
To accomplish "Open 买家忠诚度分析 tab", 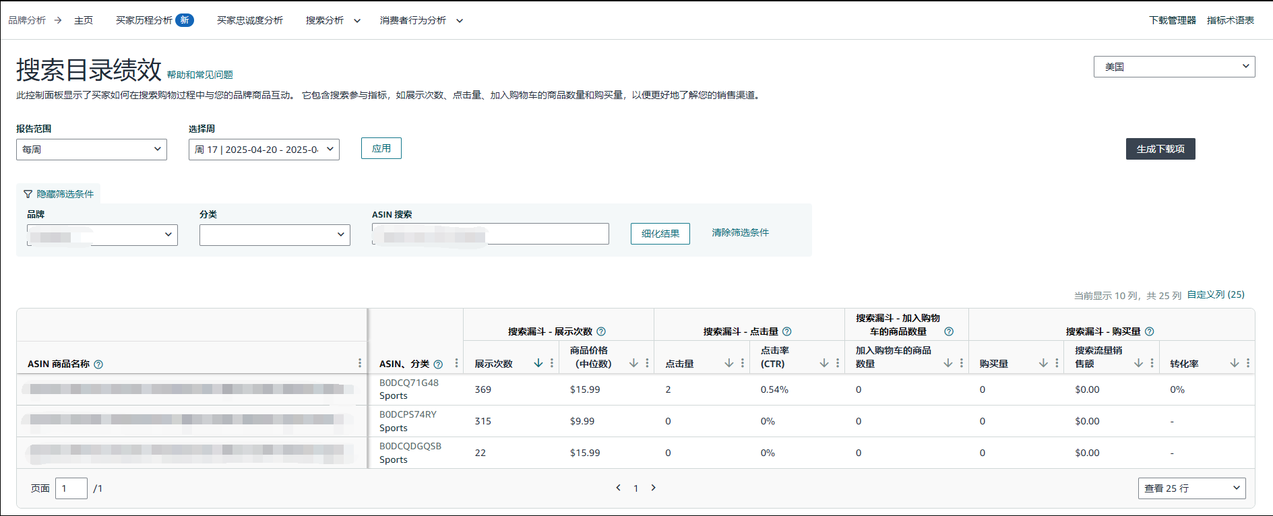I will click(x=250, y=20).
